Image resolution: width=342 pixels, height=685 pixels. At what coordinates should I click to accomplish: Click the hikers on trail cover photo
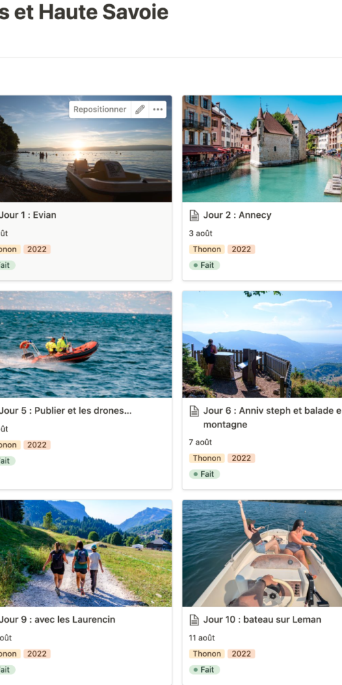click(86, 553)
